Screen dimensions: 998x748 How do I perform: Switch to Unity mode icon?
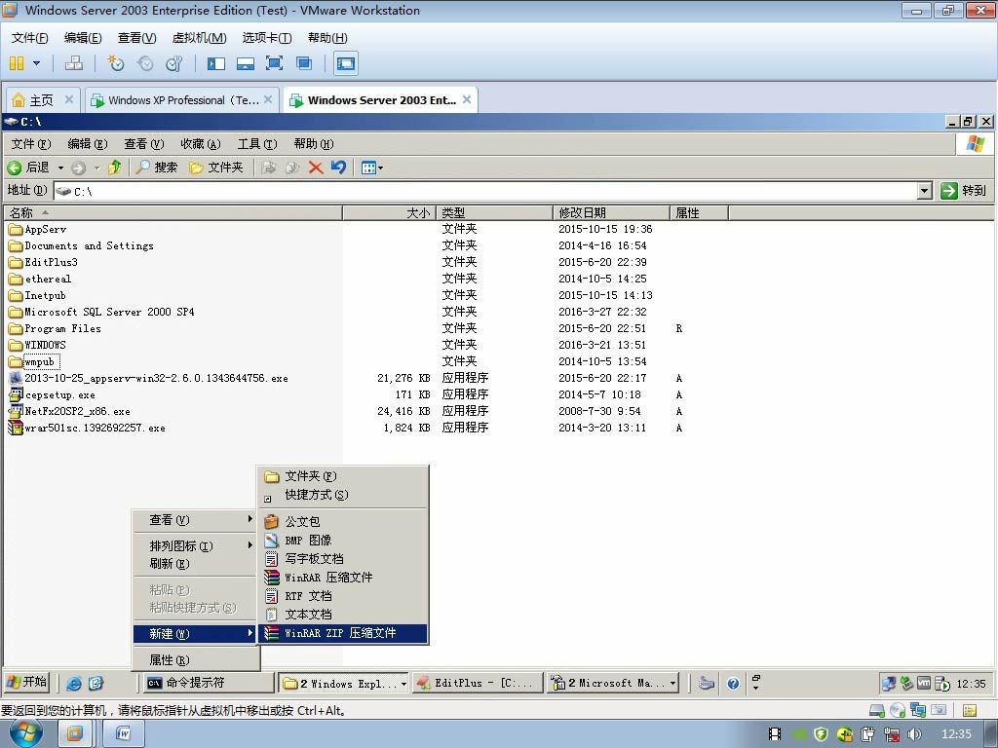(304, 63)
